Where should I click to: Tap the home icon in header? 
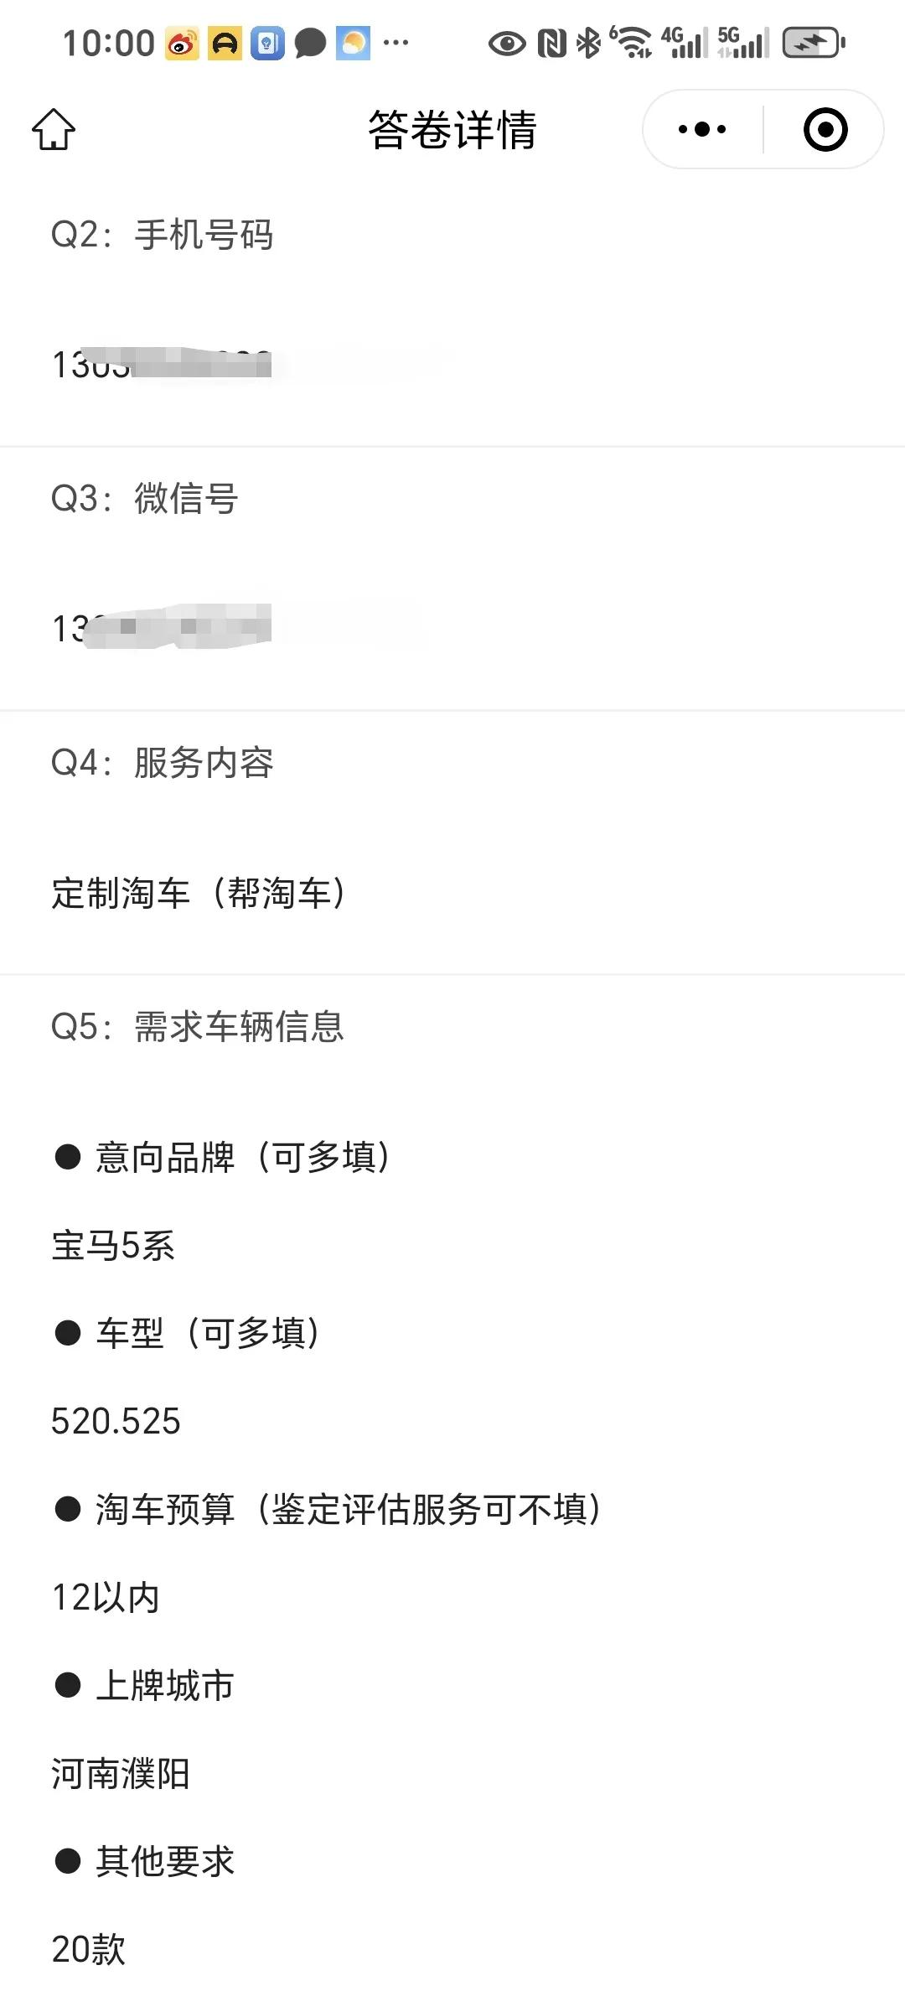[x=54, y=130]
